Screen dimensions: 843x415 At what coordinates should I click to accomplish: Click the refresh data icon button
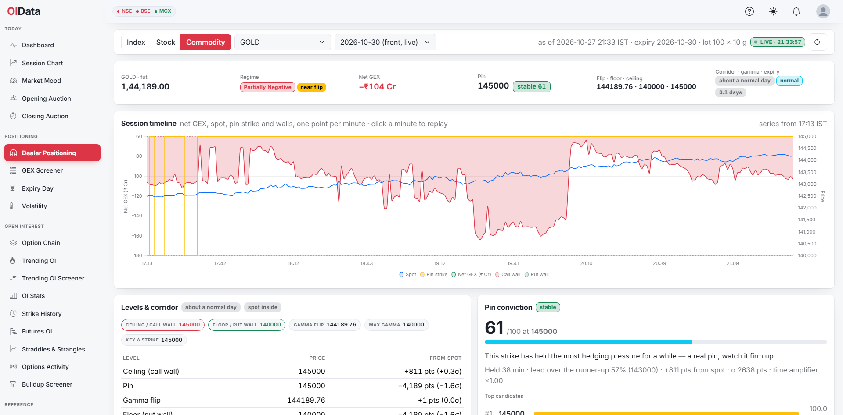[x=818, y=42]
